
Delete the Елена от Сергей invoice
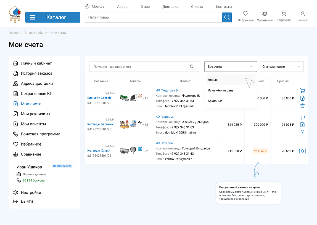pos(302,106)
